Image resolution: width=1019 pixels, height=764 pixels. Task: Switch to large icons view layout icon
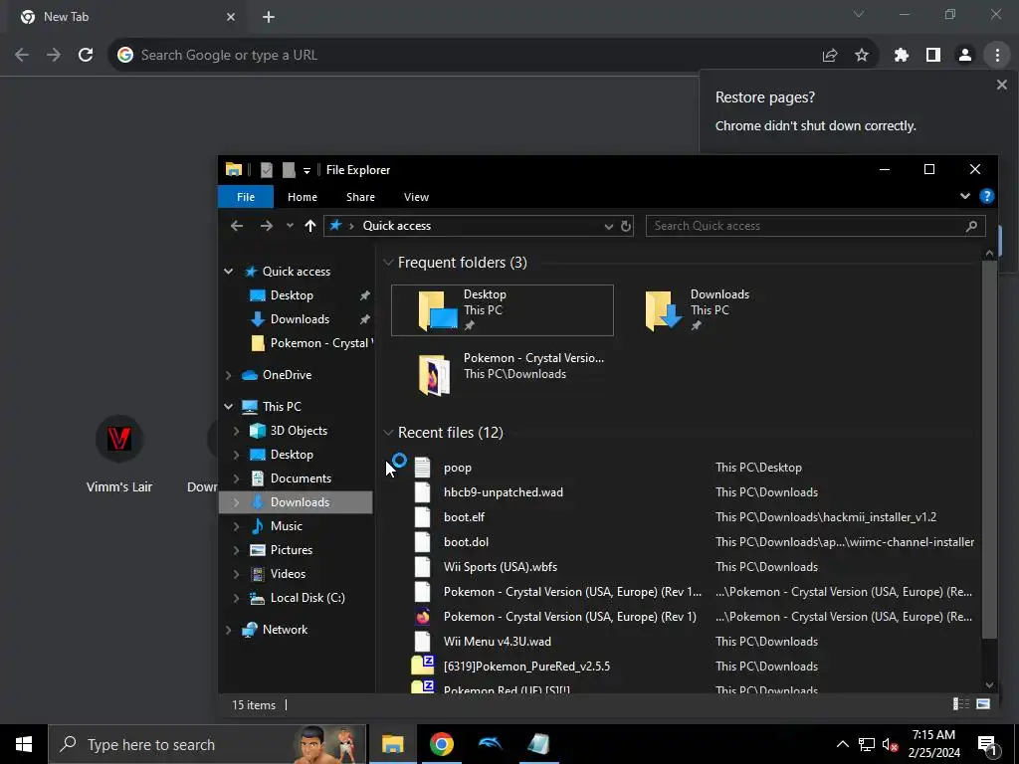pos(983,704)
